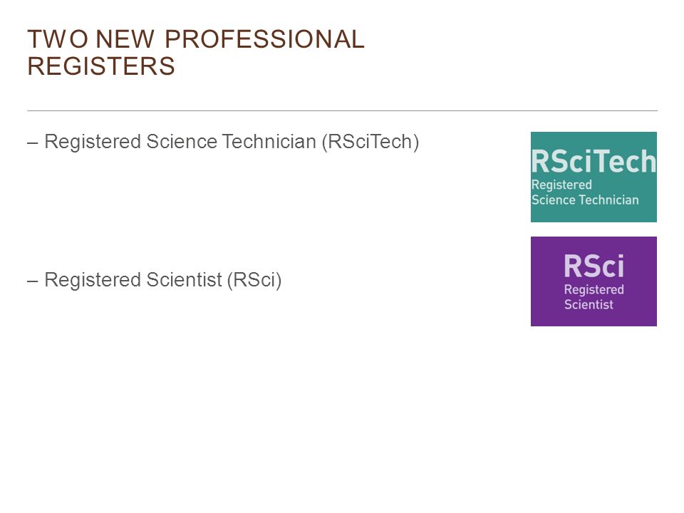Select the slide title 'Two New Professional Registers'
The image size is (684, 513).
(x=196, y=52)
